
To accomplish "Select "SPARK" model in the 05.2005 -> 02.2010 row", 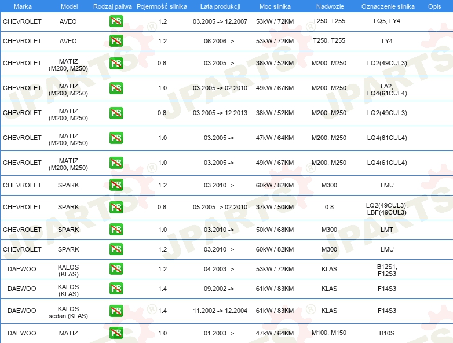I will pos(68,207).
